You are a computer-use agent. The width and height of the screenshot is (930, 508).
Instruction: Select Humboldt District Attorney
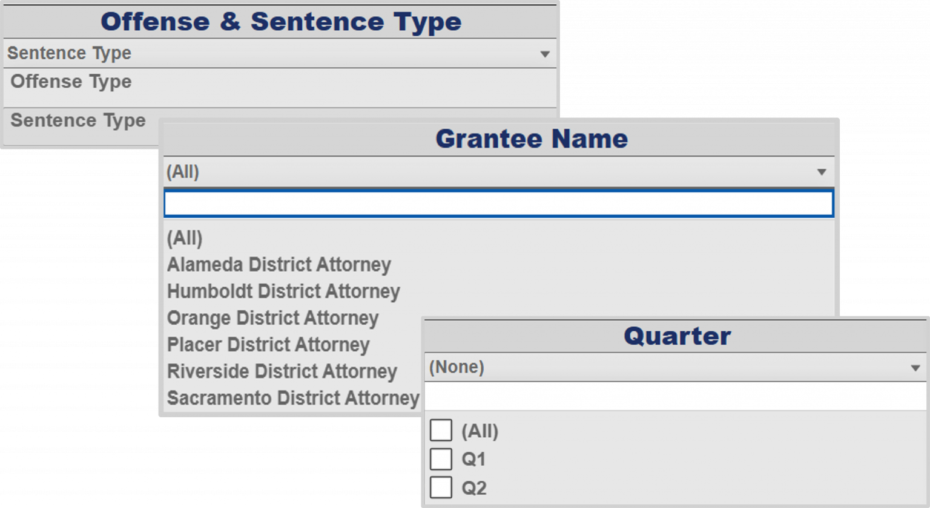(x=283, y=291)
